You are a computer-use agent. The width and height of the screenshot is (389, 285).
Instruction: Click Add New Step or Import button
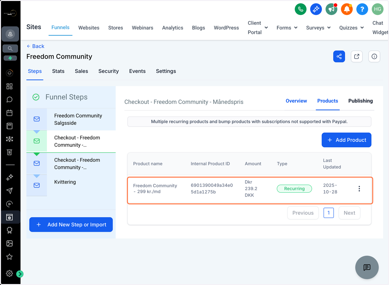point(71,224)
